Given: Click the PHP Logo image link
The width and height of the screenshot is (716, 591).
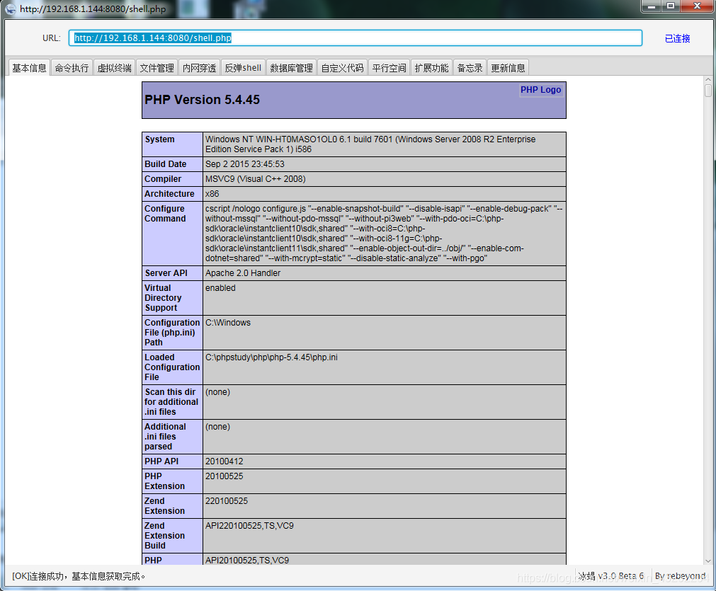Looking at the screenshot, I should (x=540, y=90).
